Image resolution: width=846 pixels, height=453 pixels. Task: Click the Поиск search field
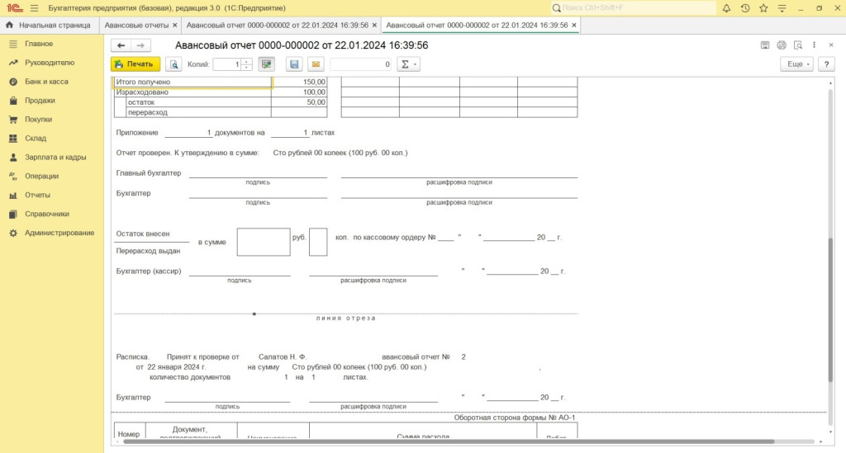click(x=636, y=8)
